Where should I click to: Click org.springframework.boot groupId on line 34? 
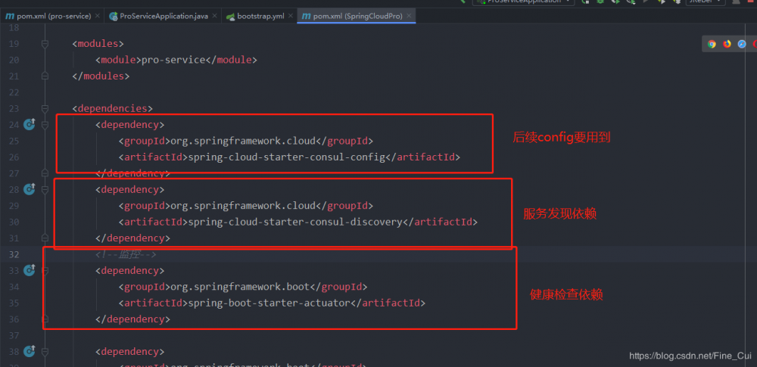(x=240, y=287)
